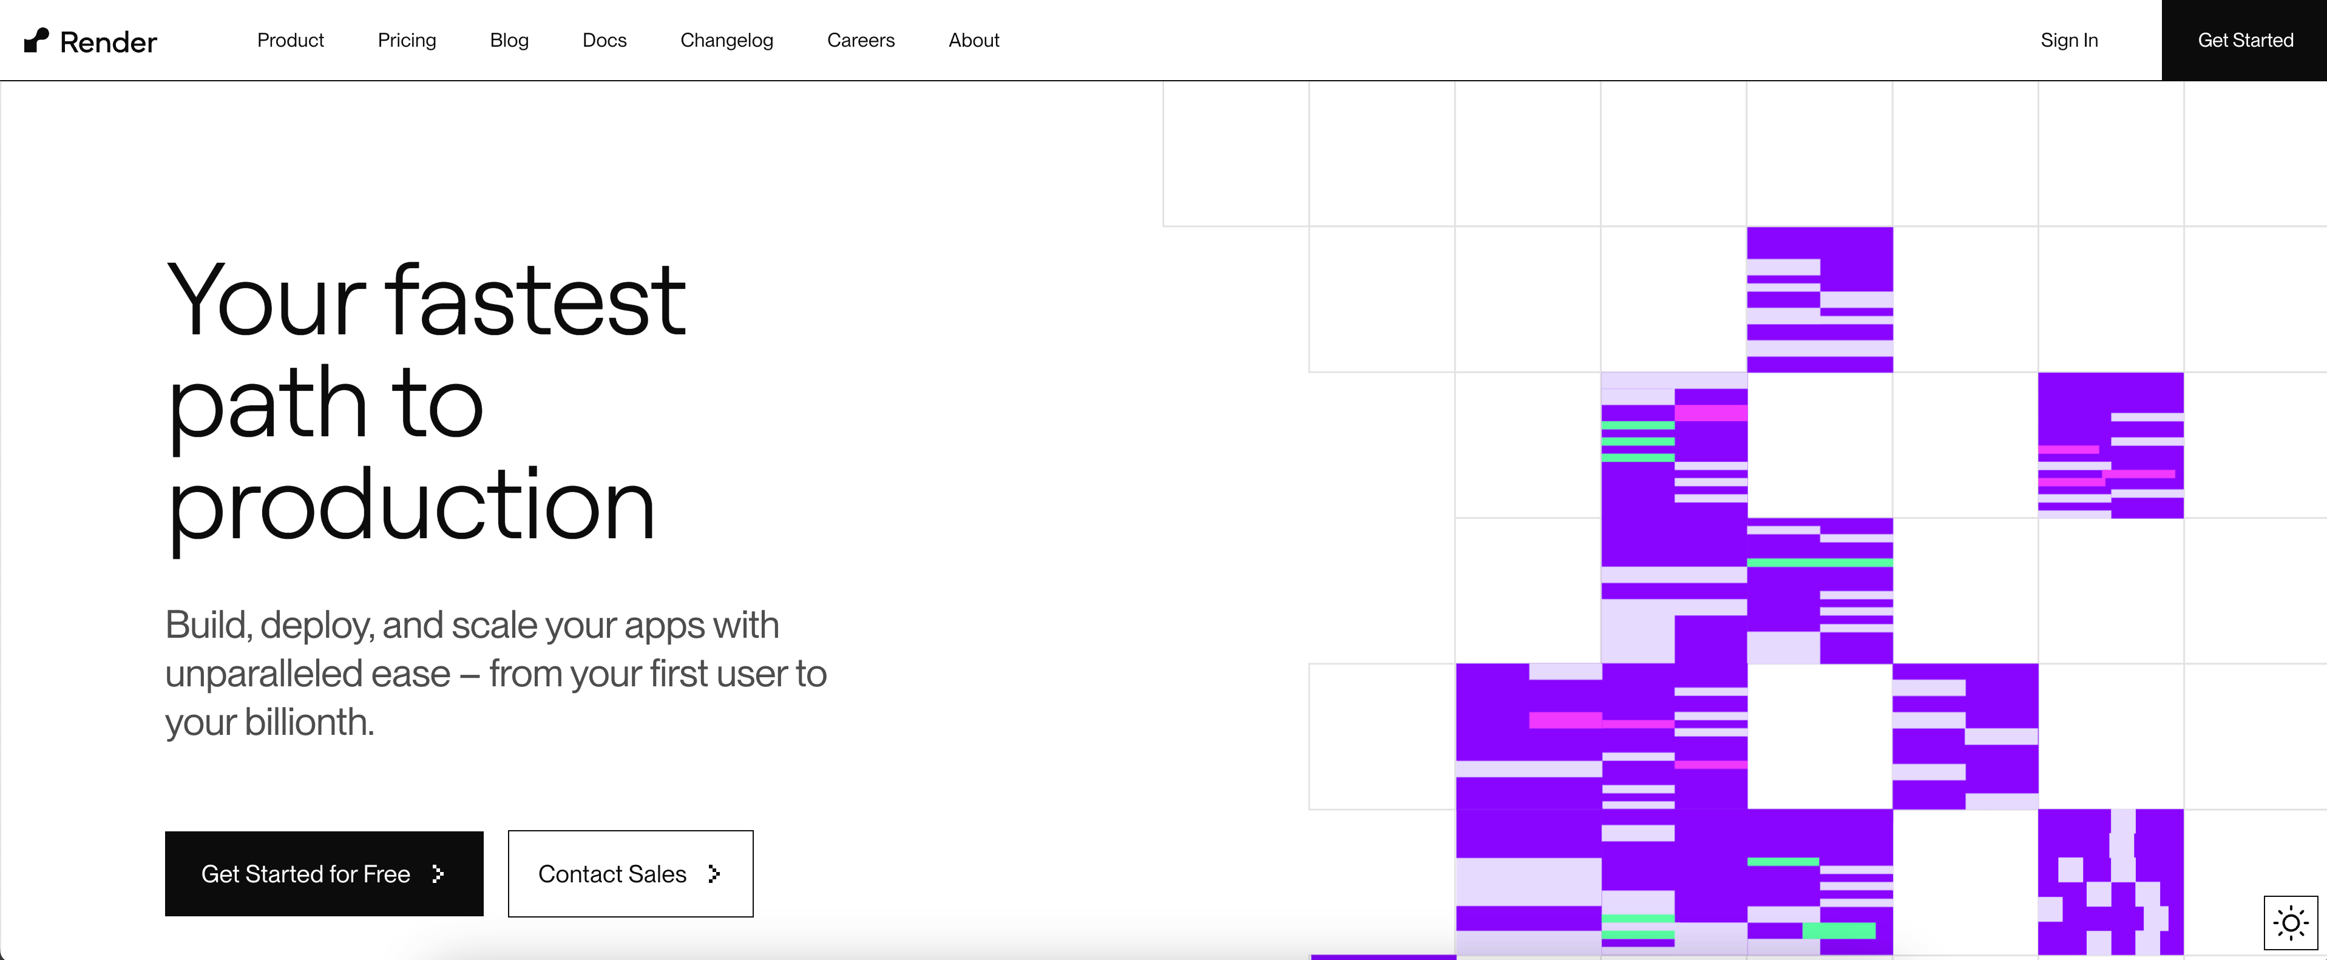Click the Get Started header button

[x=2245, y=41]
